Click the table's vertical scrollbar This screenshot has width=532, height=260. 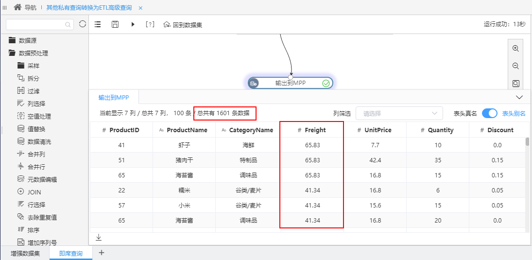527,141
